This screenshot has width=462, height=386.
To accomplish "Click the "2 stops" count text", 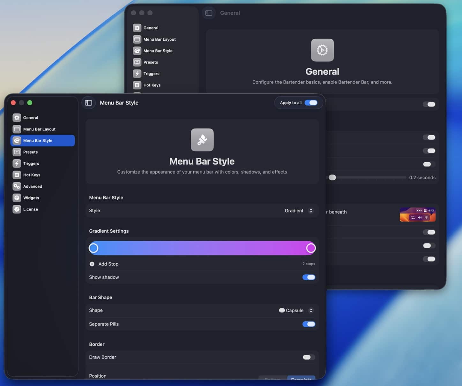I will tap(309, 264).
